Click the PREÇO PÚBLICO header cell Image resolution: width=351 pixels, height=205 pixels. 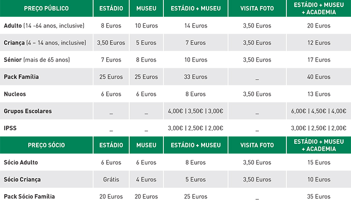(45, 8)
